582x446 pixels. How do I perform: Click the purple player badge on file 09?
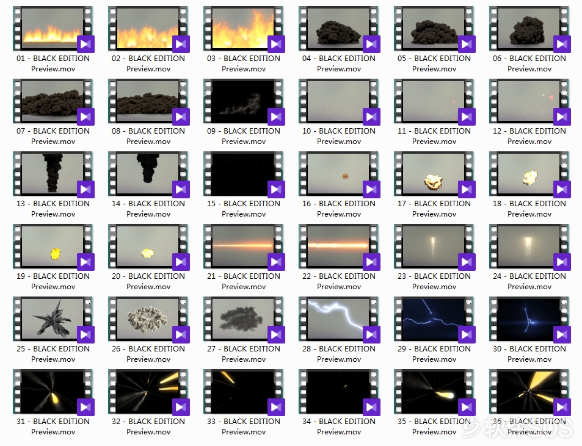(276, 117)
